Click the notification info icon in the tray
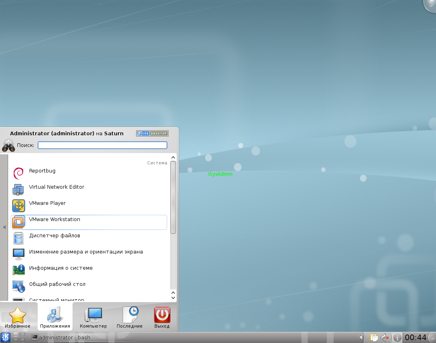Screen dimensions: 436x343 pos(397,337)
